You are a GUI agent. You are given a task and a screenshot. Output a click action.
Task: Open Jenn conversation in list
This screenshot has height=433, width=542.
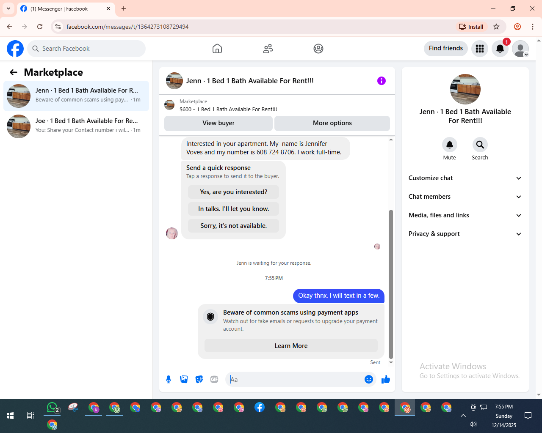tap(76, 96)
